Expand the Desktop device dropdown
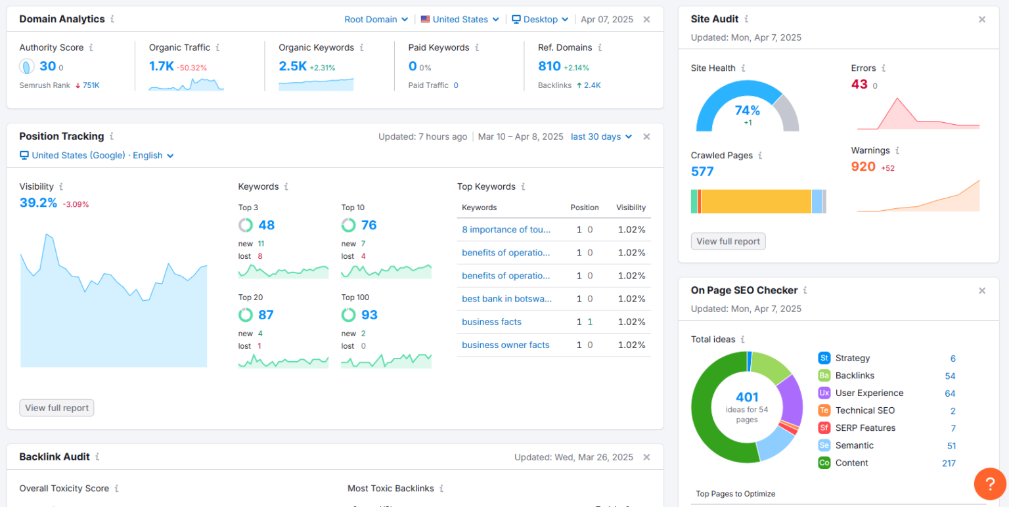 pyautogui.click(x=540, y=19)
